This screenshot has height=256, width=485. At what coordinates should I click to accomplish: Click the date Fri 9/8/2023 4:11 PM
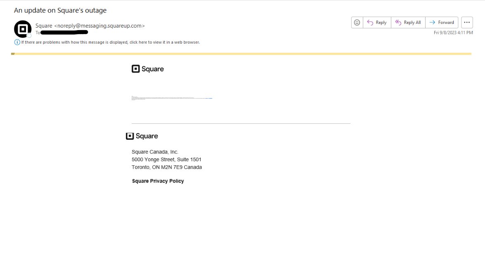[453, 33]
